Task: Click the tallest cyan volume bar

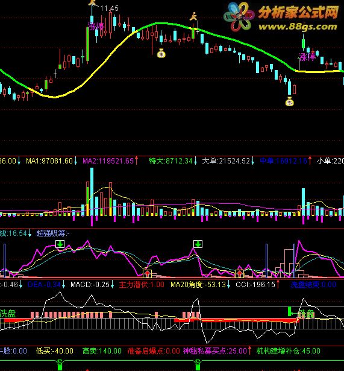Action: pyautogui.click(x=92, y=192)
